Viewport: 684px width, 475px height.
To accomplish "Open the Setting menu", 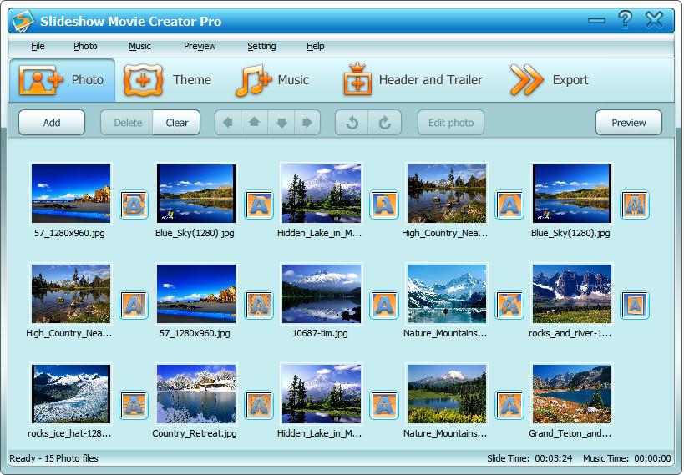I will coord(261,46).
